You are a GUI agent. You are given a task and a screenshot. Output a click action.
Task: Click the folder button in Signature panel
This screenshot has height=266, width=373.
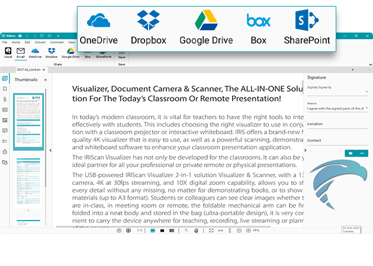coord(351,154)
